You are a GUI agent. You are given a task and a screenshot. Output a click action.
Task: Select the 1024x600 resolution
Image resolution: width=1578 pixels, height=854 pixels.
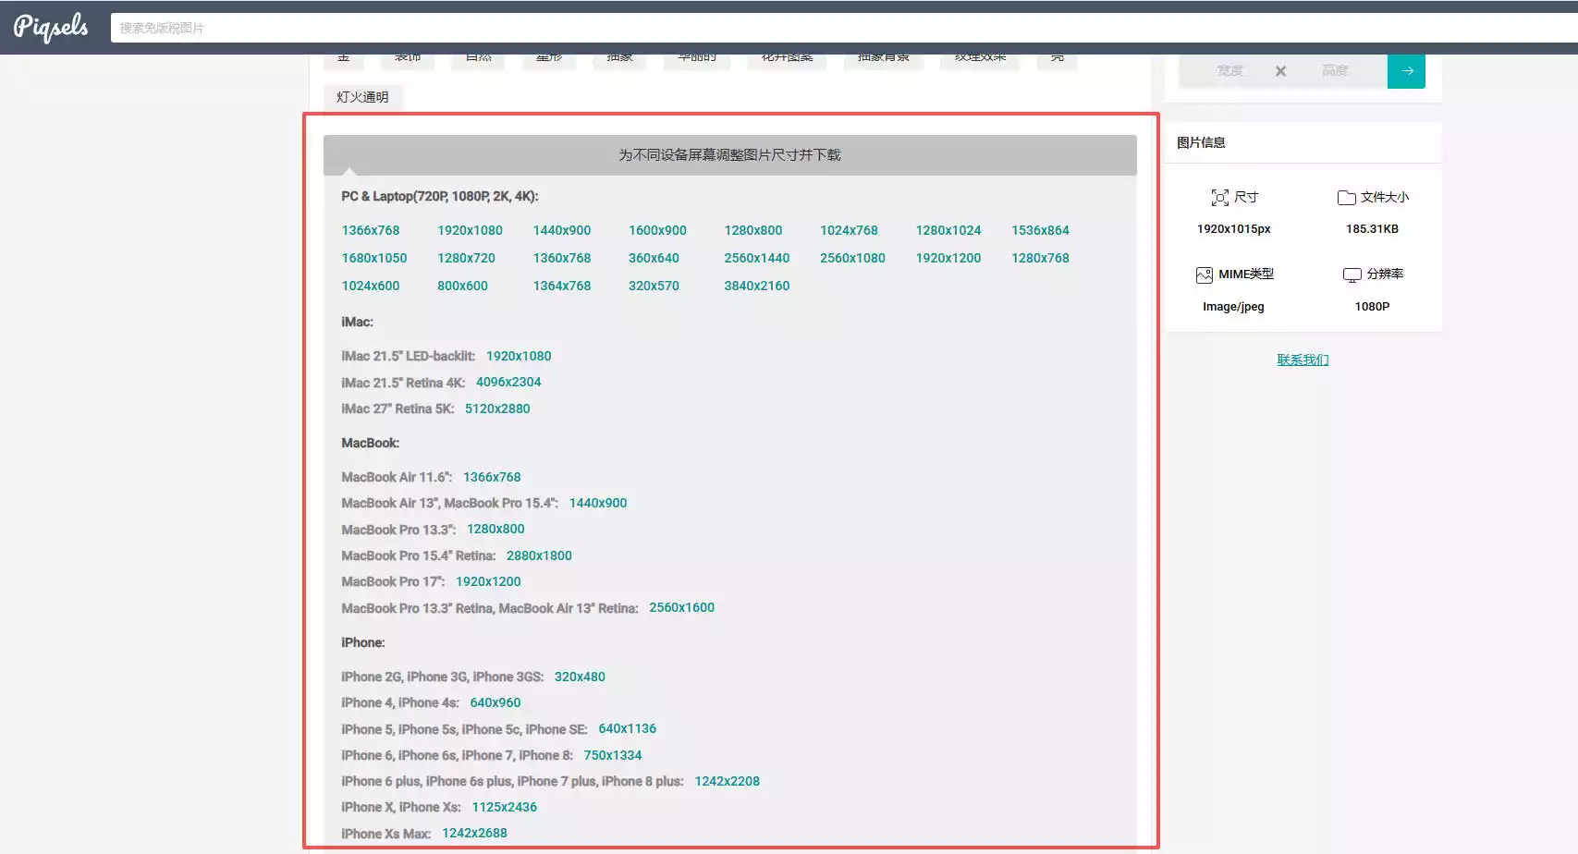tap(371, 287)
